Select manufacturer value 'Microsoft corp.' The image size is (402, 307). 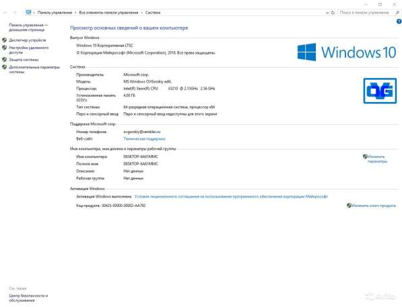pyautogui.click(x=136, y=75)
